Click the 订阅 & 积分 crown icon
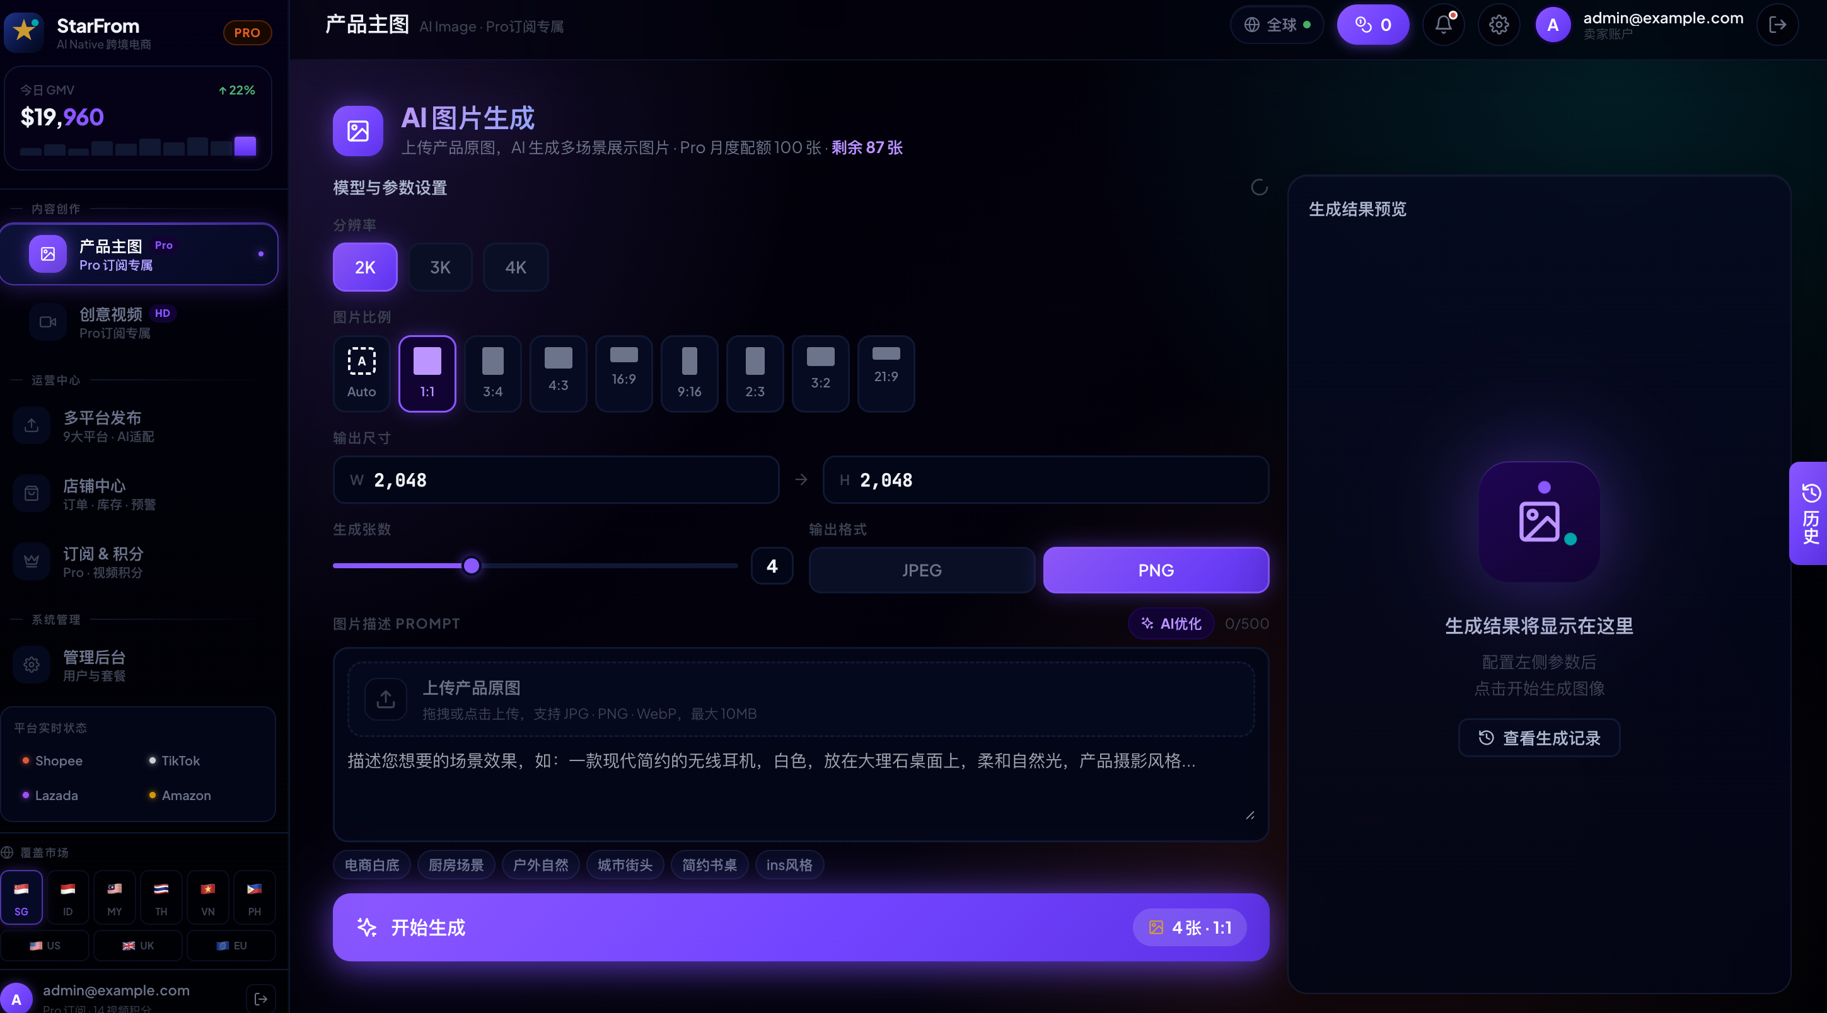The image size is (1827, 1013). [32, 561]
